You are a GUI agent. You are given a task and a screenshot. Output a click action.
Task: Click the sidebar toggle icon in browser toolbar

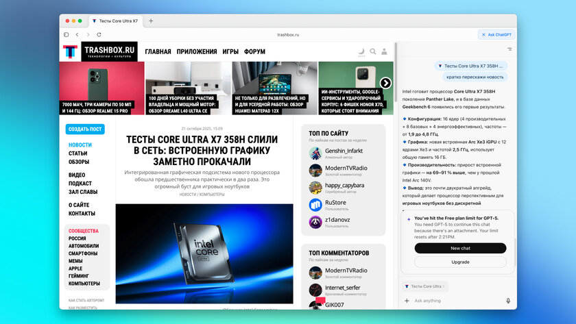point(66,34)
